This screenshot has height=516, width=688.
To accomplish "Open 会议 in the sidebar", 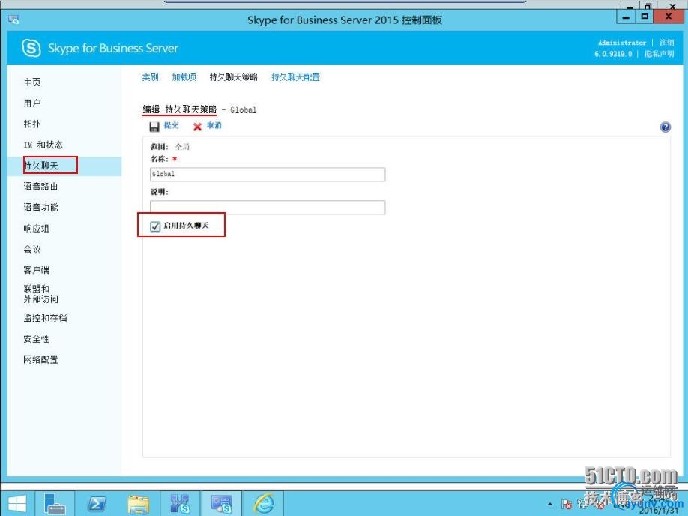I will (32, 249).
